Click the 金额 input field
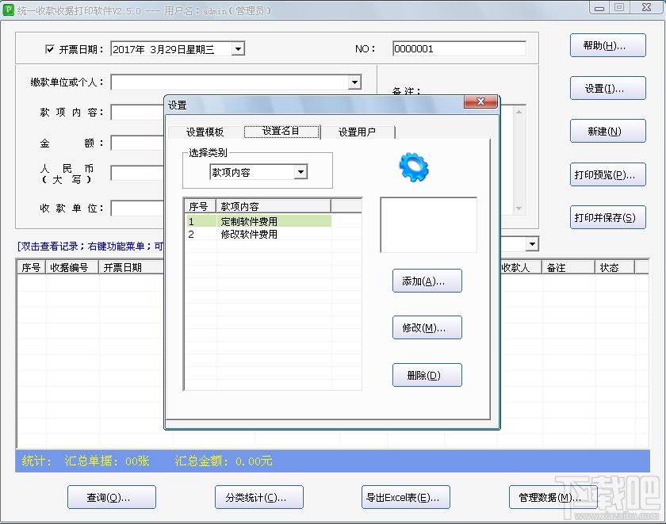The width and height of the screenshot is (666, 524). click(137, 143)
